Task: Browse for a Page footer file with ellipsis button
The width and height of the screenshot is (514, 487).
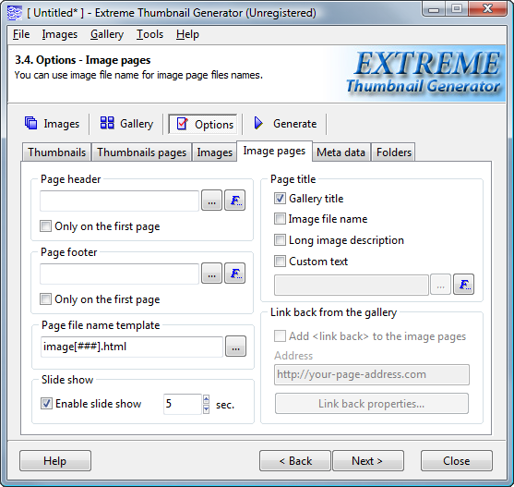Action: [211, 273]
